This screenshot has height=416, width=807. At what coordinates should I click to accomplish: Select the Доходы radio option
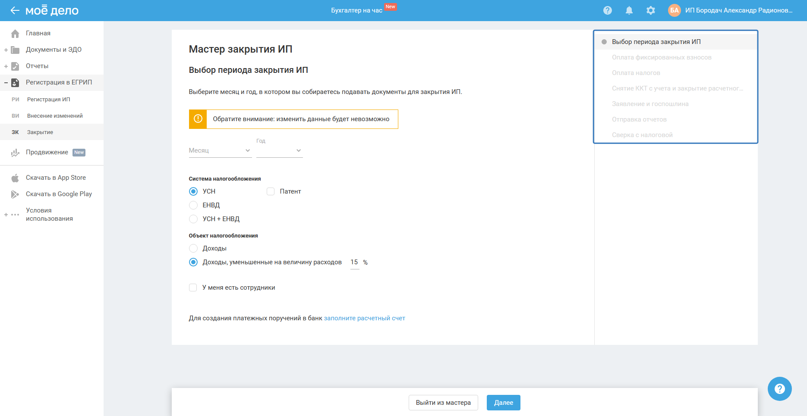point(193,248)
